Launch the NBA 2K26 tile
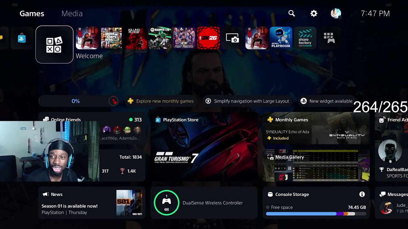This screenshot has width=408, height=229. tap(208, 38)
